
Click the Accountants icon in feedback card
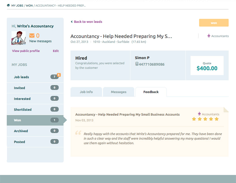199,114
